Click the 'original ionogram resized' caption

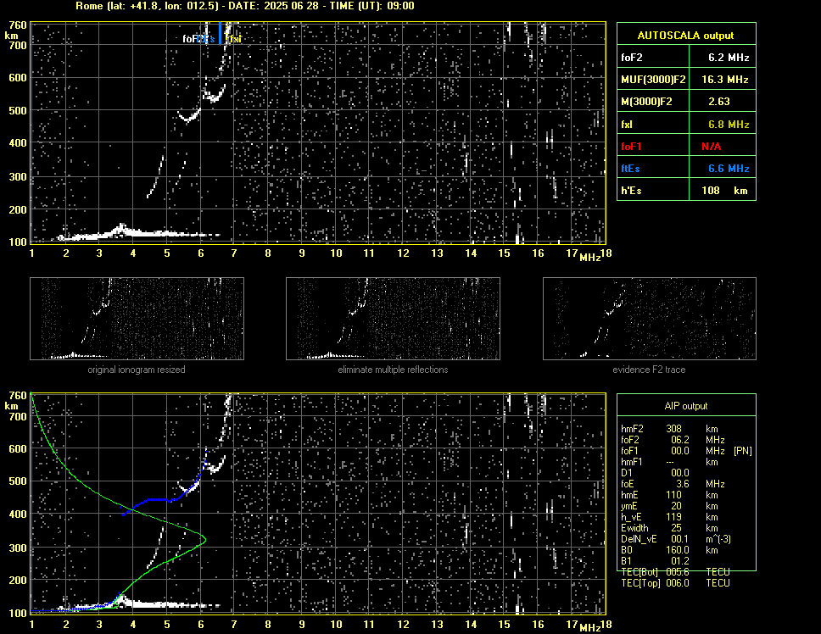(137, 370)
